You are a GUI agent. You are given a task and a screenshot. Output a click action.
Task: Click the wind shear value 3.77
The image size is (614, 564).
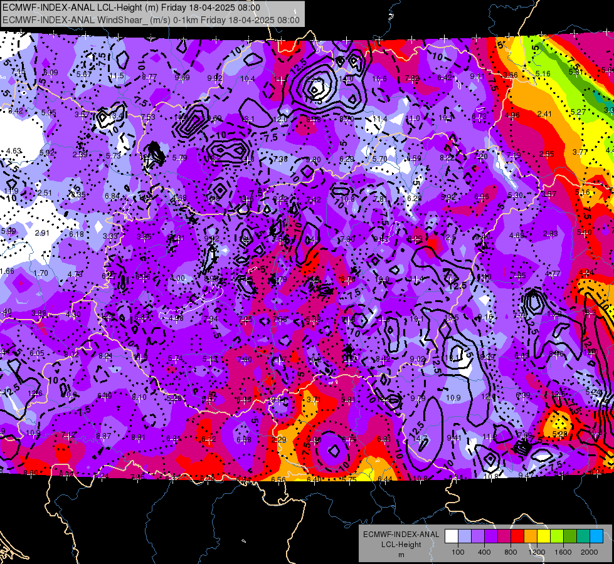[x=580, y=152]
